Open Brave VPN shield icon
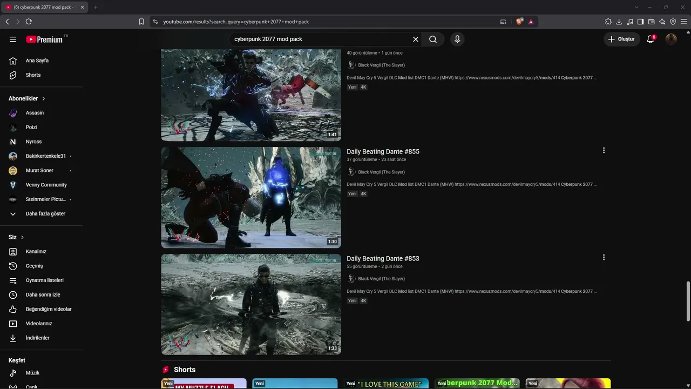This screenshot has height=389, width=691. (x=673, y=22)
